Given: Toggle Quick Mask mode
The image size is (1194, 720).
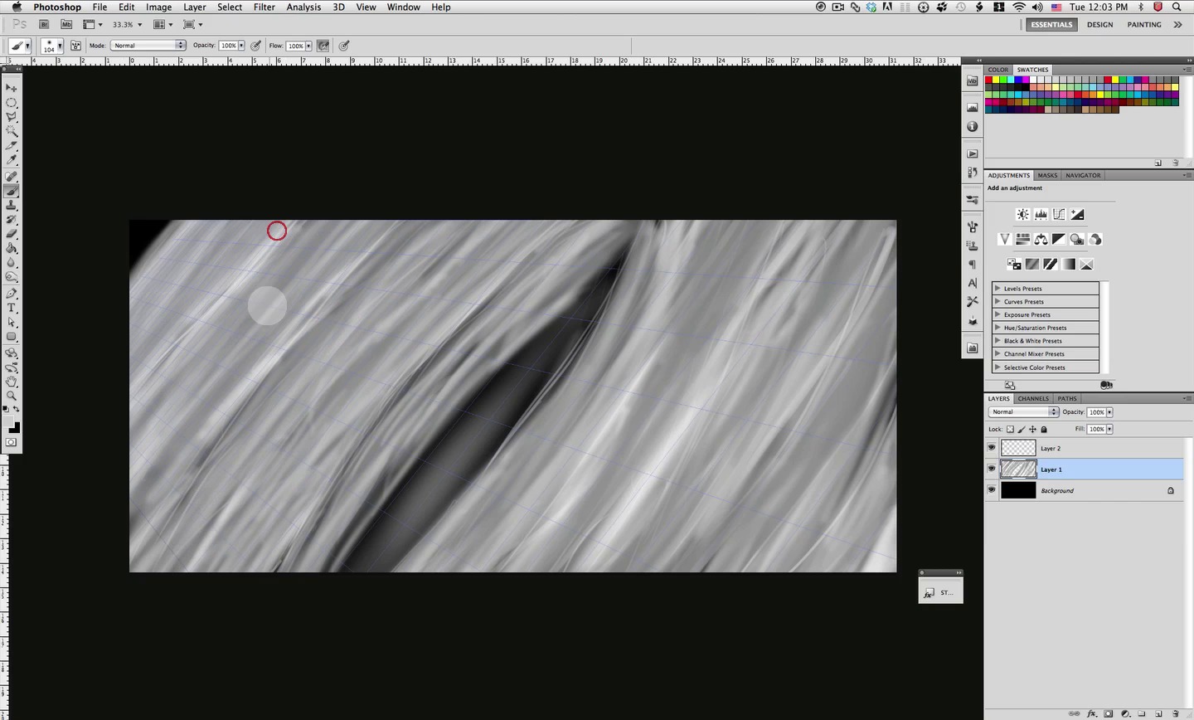Looking at the screenshot, I should pos(12,442).
